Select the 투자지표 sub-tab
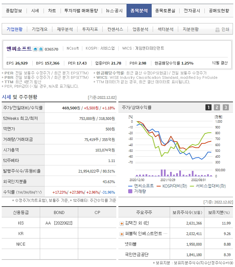The width and height of the screenshot is (235, 267). (x=90, y=29)
